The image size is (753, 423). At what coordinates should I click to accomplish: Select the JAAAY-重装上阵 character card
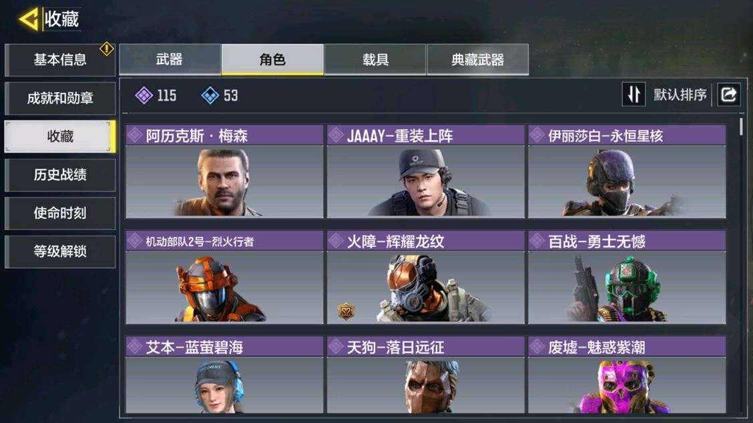click(425, 172)
